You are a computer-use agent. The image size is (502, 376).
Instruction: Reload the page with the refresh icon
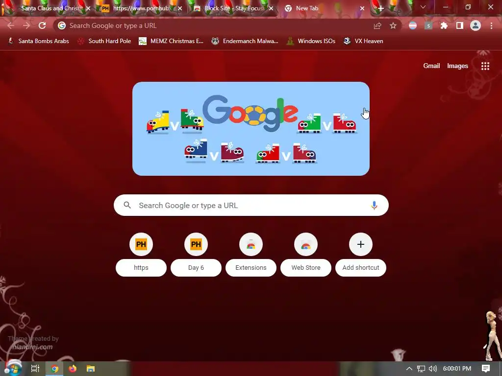tap(42, 25)
